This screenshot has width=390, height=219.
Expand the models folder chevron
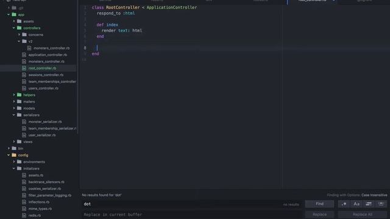pyautogui.click(x=14, y=108)
